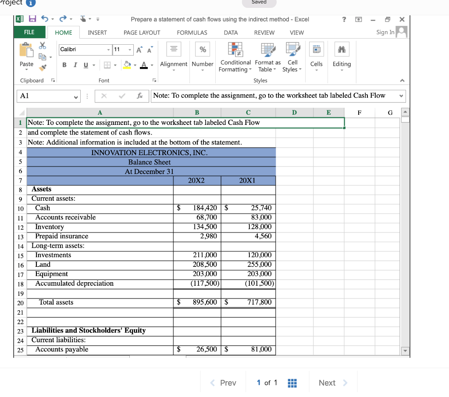Click the Sign In link
Viewport: 449px width, 397px height.
385,32
